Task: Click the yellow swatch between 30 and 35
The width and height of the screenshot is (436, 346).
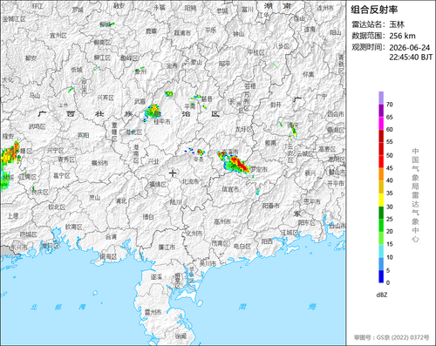Action: click(x=381, y=200)
